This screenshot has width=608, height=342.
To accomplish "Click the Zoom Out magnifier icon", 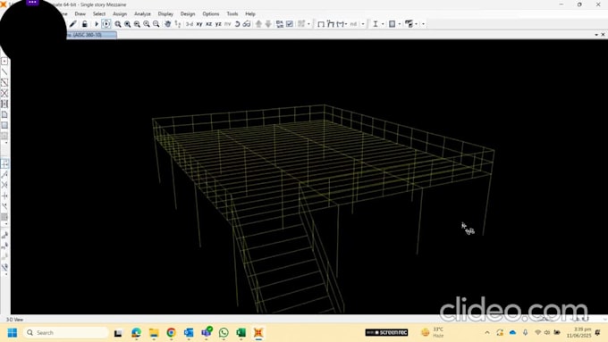I will tap(156, 24).
